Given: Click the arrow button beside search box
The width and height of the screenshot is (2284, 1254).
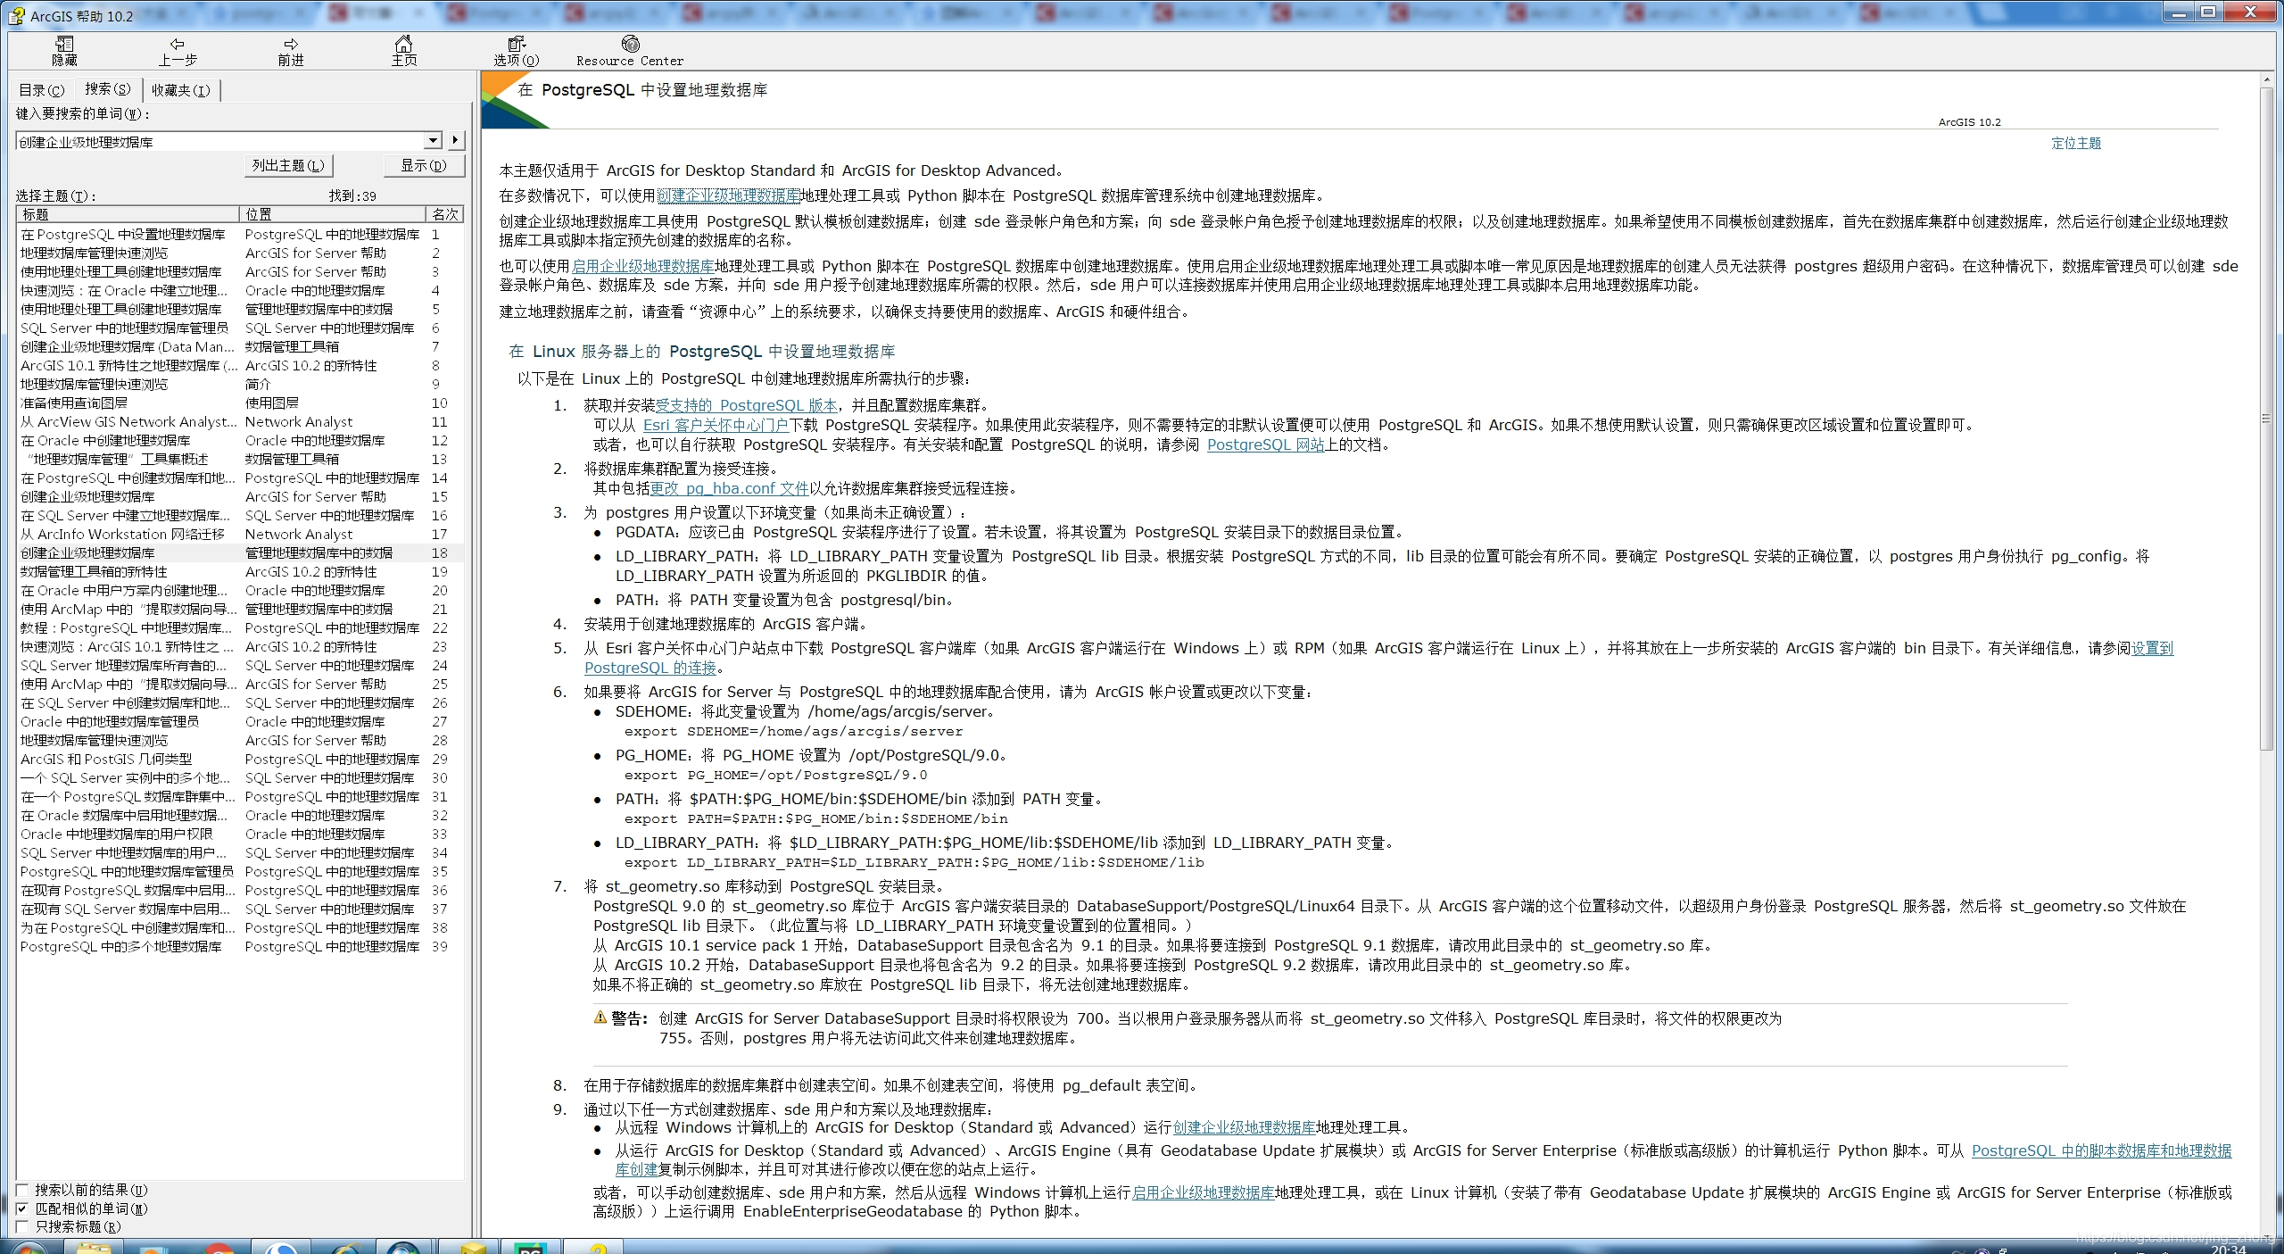Looking at the screenshot, I should click(456, 140).
